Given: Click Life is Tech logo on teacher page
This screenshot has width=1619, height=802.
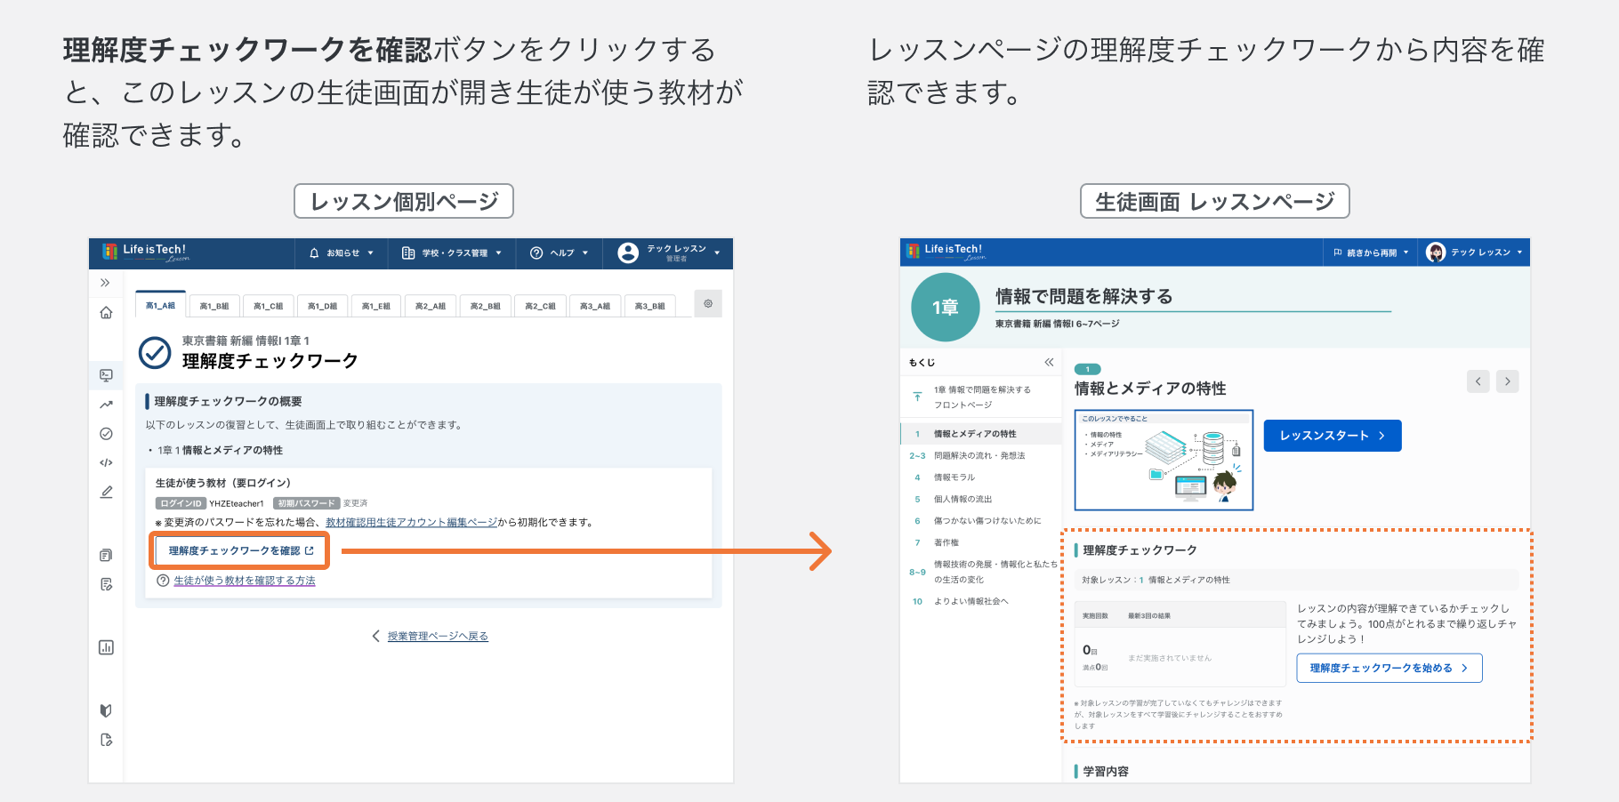Looking at the screenshot, I should pos(146,253).
